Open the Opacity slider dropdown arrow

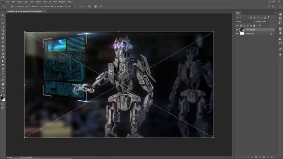[268, 22]
